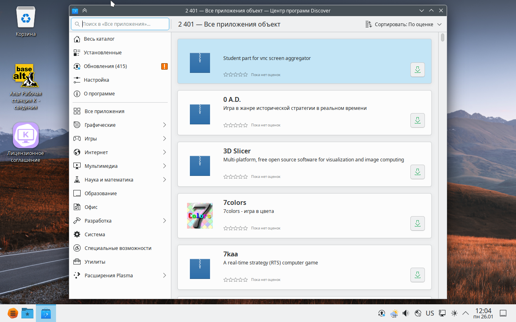Image resolution: width=516 pixels, height=322 pixels.
Task: Open the application launcher in taskbar
Action: (13, 313)
